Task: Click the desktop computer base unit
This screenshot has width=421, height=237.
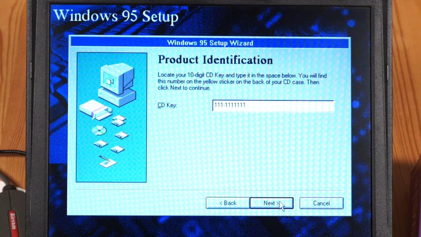Action: point(116,96)
